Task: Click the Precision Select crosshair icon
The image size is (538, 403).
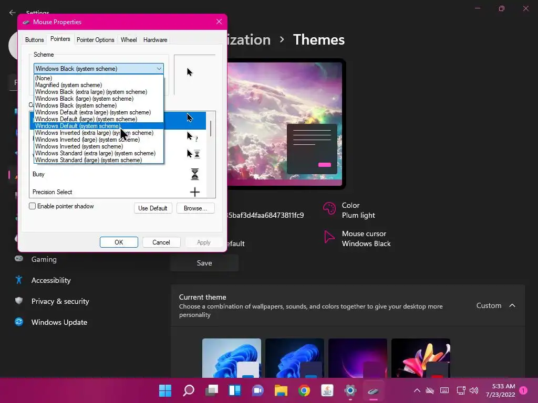Action: (x=194, y=192)
